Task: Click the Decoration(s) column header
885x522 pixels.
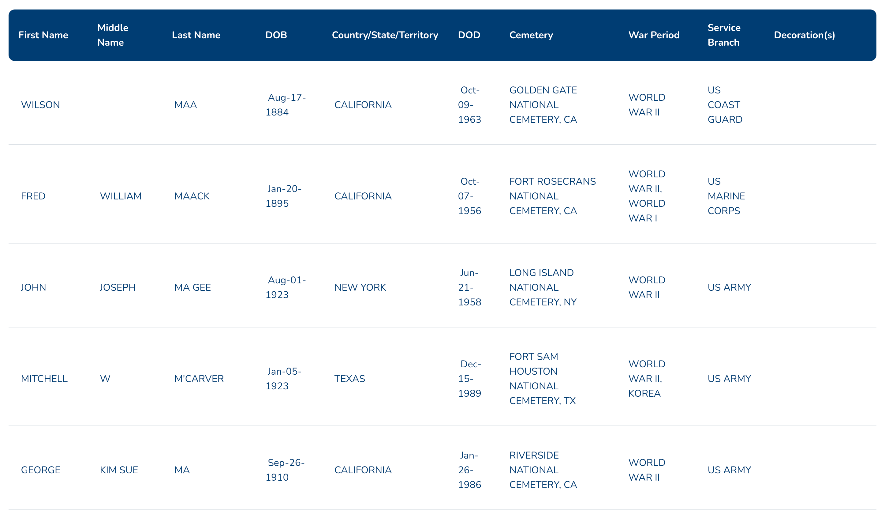Action: tap(804, 35)
